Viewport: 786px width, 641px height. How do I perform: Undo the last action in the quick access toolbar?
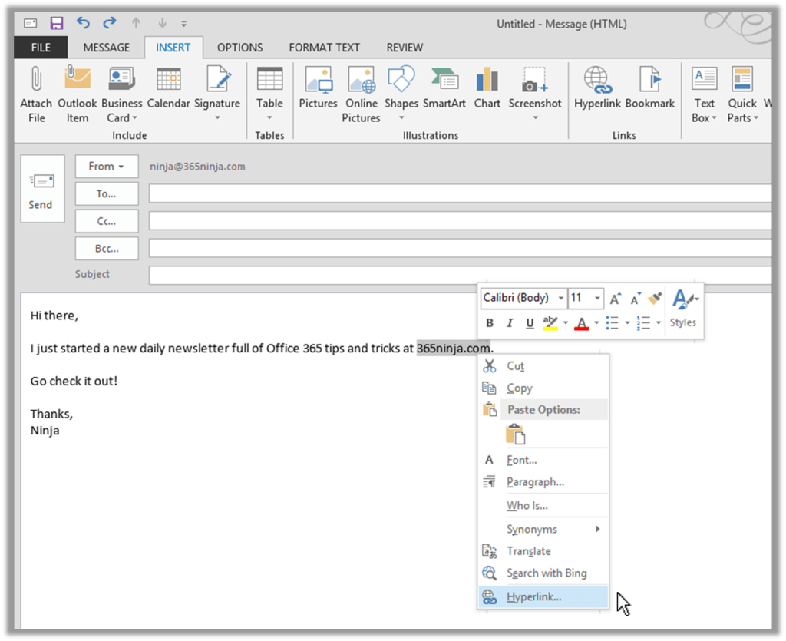click(x=83, y=22)
